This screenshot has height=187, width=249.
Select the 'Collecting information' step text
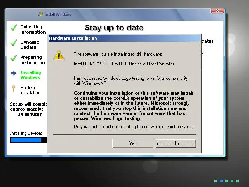click(33, 30)
